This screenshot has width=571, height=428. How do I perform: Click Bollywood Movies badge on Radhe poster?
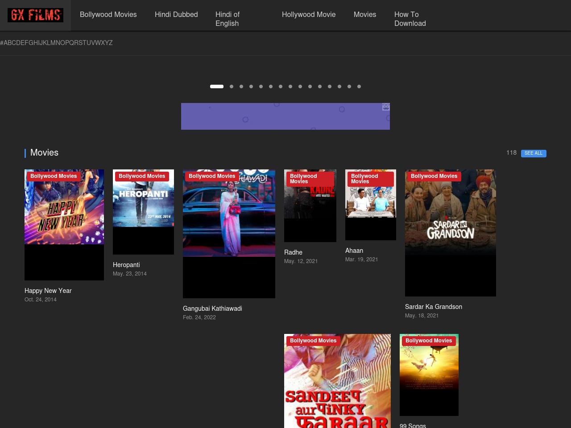(310, 179)
